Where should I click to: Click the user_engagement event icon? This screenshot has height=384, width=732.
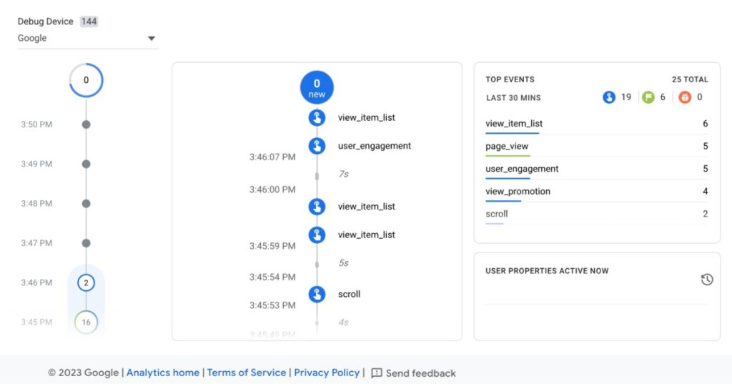click(317, 146)
